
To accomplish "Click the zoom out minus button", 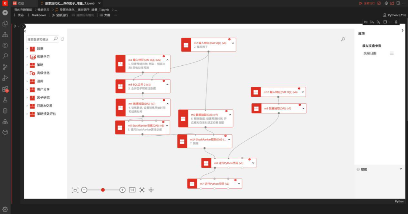I will point(84,190).
